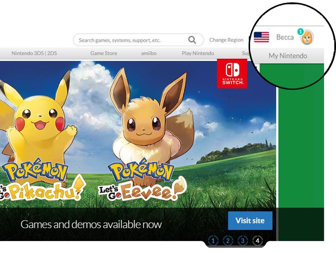Switch to carousel slide 2
Viewport: 336px width, 253px height.
coord(228,241)
